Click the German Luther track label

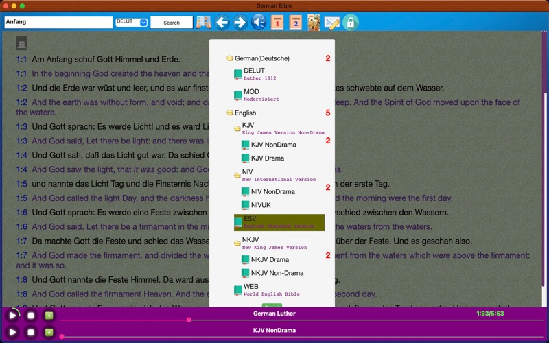pos(274,314)
